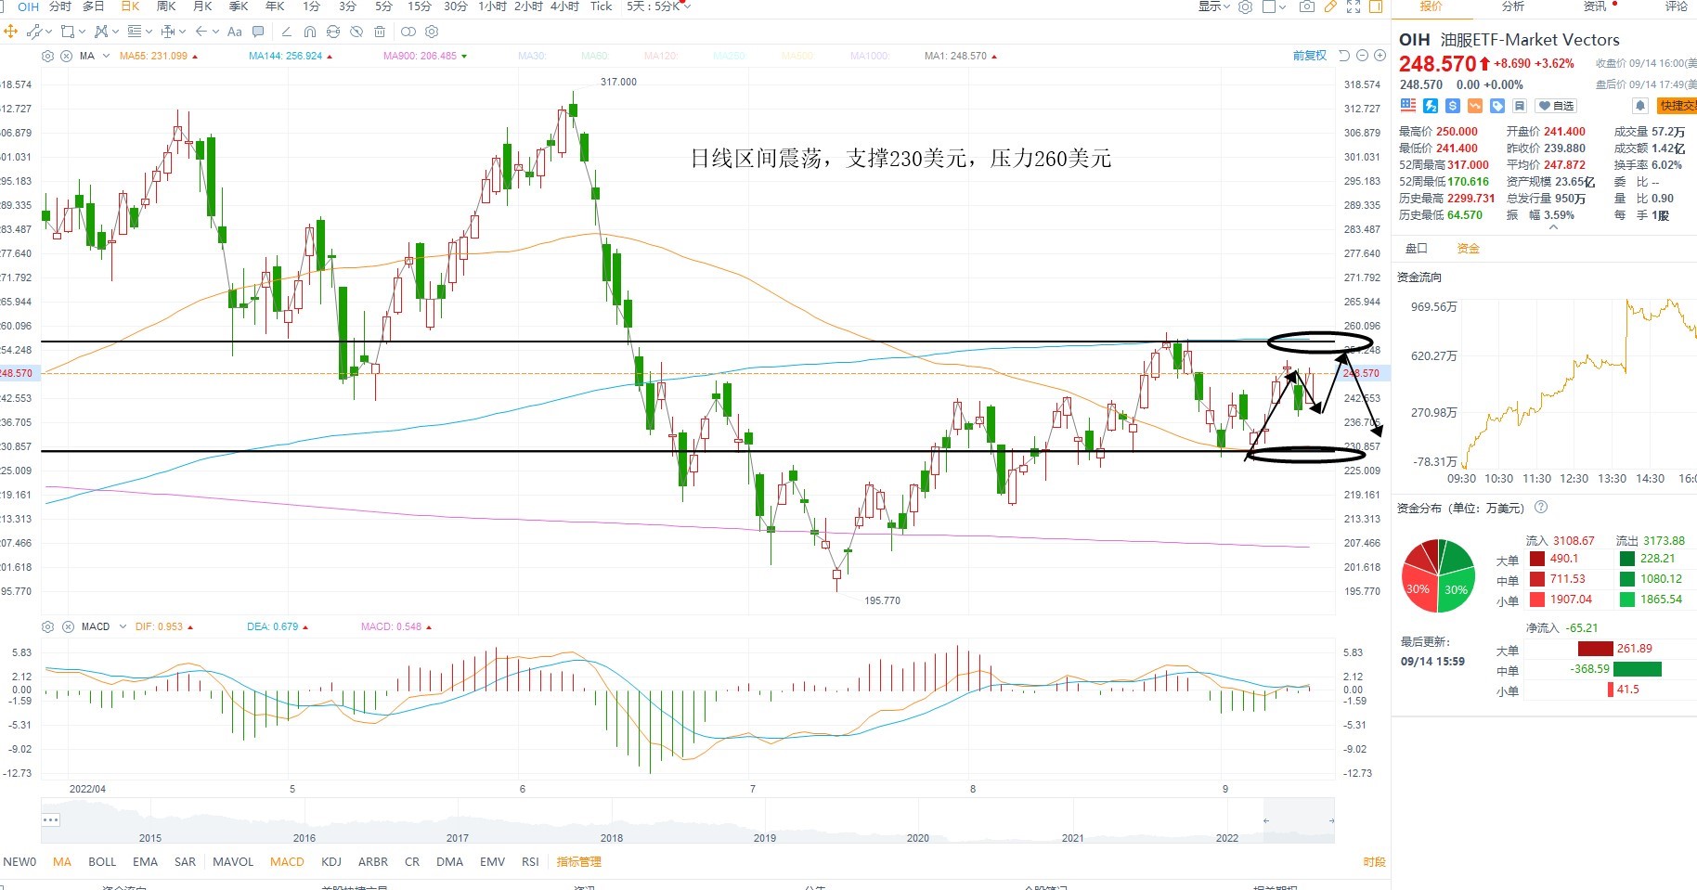Open 指标管理 indicator management
Screen dimensions: 1697x890
click(579, 862)
